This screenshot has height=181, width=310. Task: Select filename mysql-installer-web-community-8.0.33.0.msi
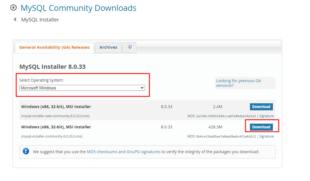(55, 116)
